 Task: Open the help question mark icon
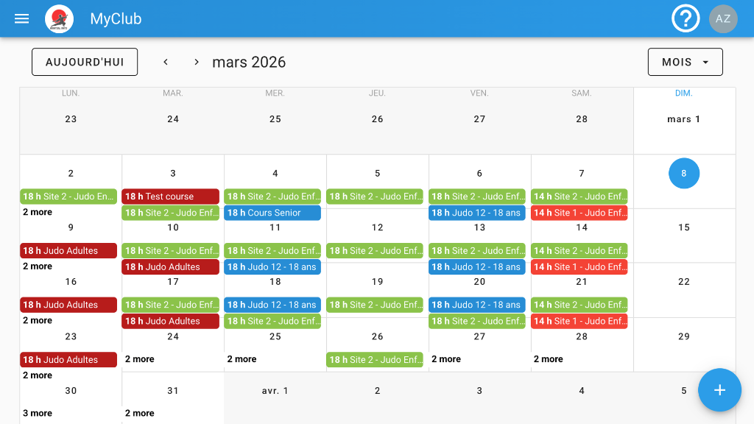click(x=686, y=18)
